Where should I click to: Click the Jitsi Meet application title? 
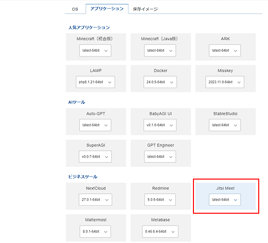pos(225,188)
